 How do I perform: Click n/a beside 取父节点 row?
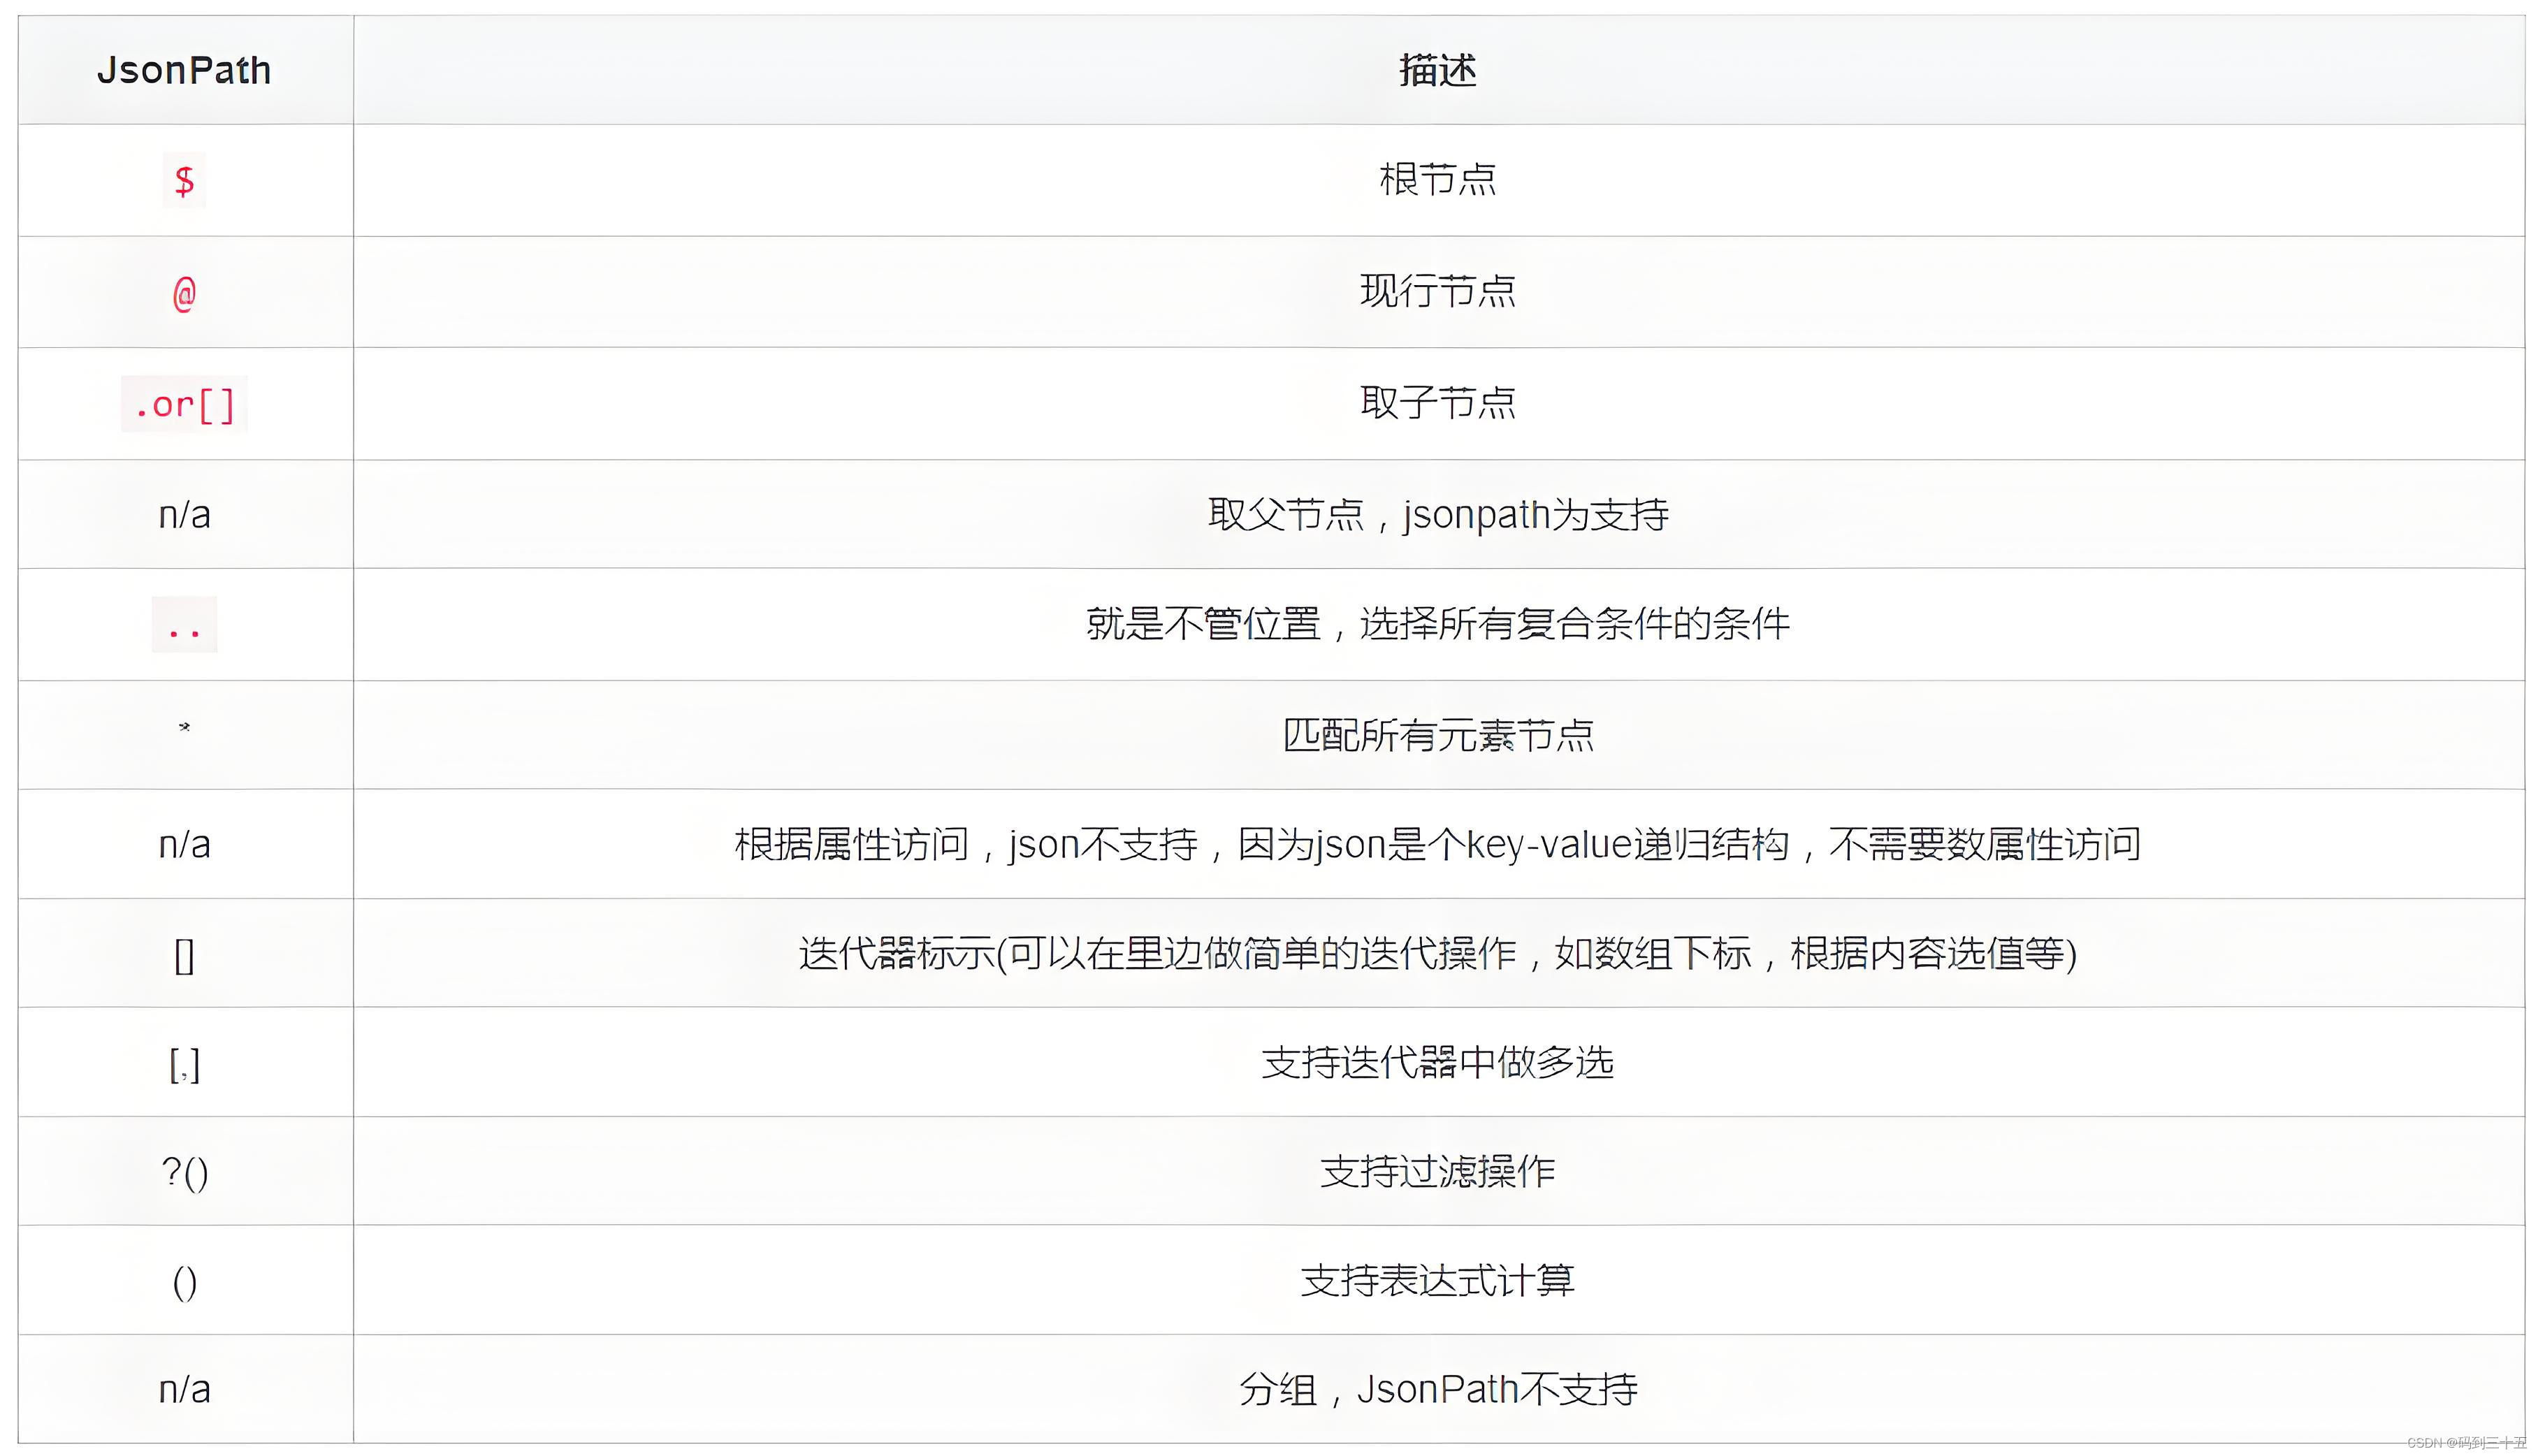tap(184, 515)
